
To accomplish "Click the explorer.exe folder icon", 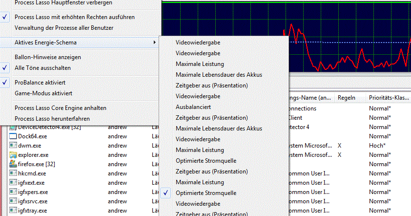I will point(13,155).
